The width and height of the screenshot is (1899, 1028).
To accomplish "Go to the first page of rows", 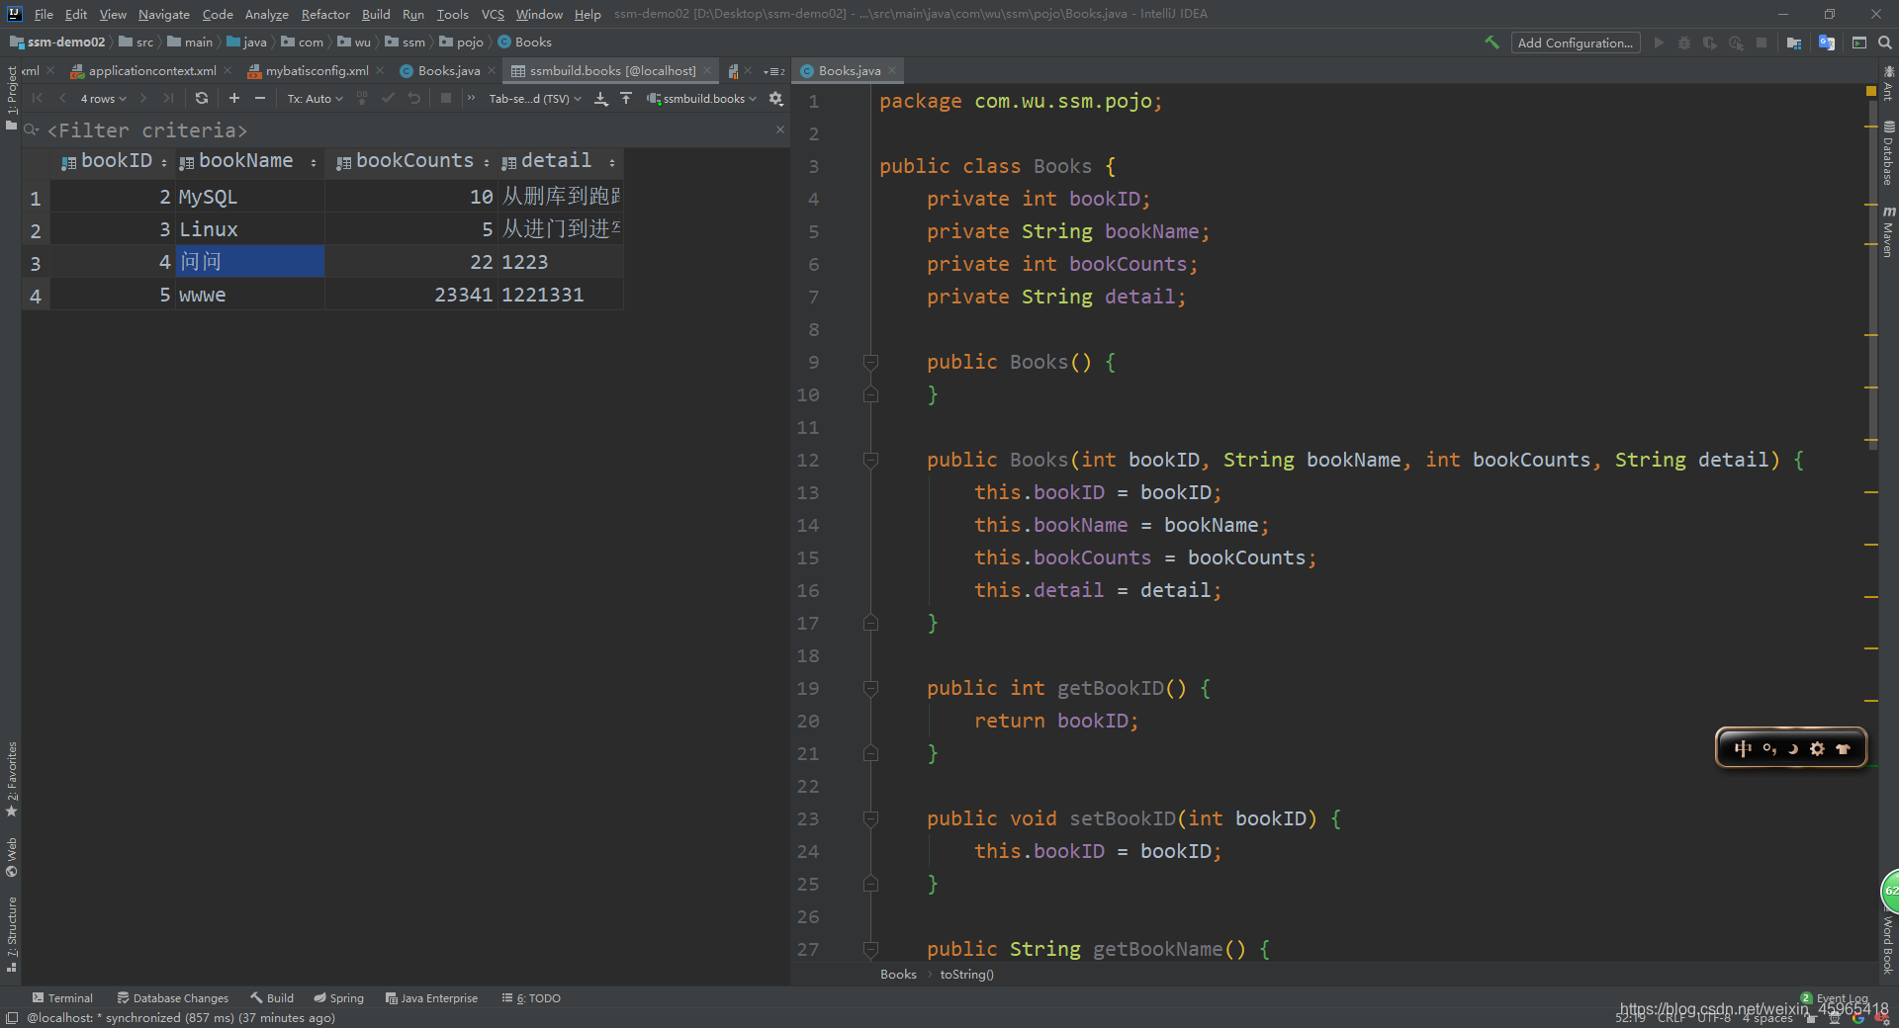I will tap(38, 98).
